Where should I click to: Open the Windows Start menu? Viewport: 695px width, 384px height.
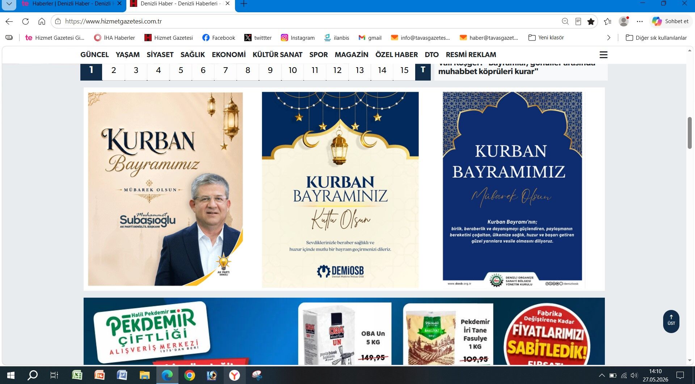click(x=10, y=375)
